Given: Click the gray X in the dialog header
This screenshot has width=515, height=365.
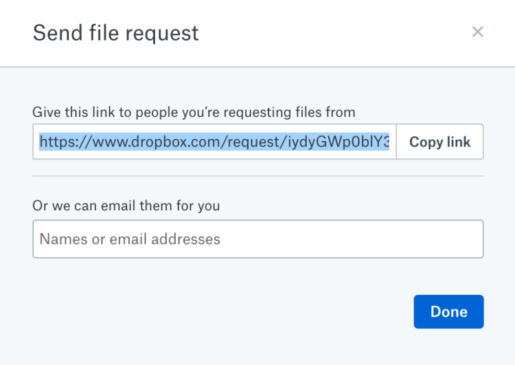Looking at the screenshot, I should click(477, 32).
